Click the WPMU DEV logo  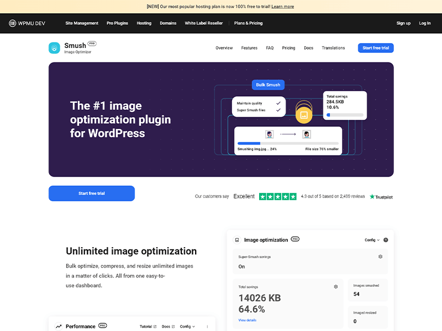(x=27, y=23)
